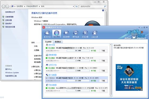Click green status indicator of touchpad driver 14.0.4.0
The image size is (149, 99).
pyautogui.click(x=47, y=48)
